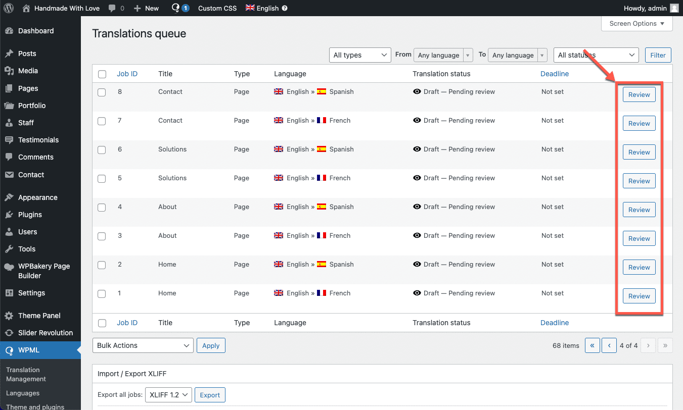Image resolution: width=683 pixels, height=410 pixels.
Task: Click the Theme Panel gear icon
Action: [9, 316]
